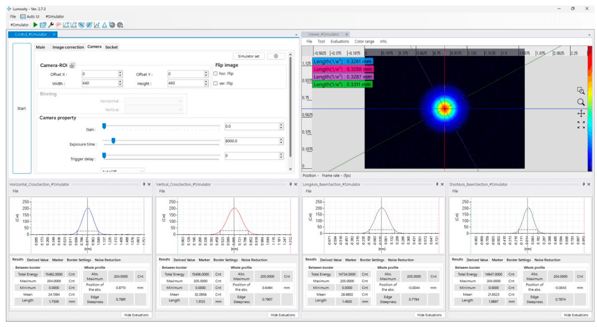Click the wrench settings icon in toolbar
The image size is (597, 327).
tap(50, 24)
